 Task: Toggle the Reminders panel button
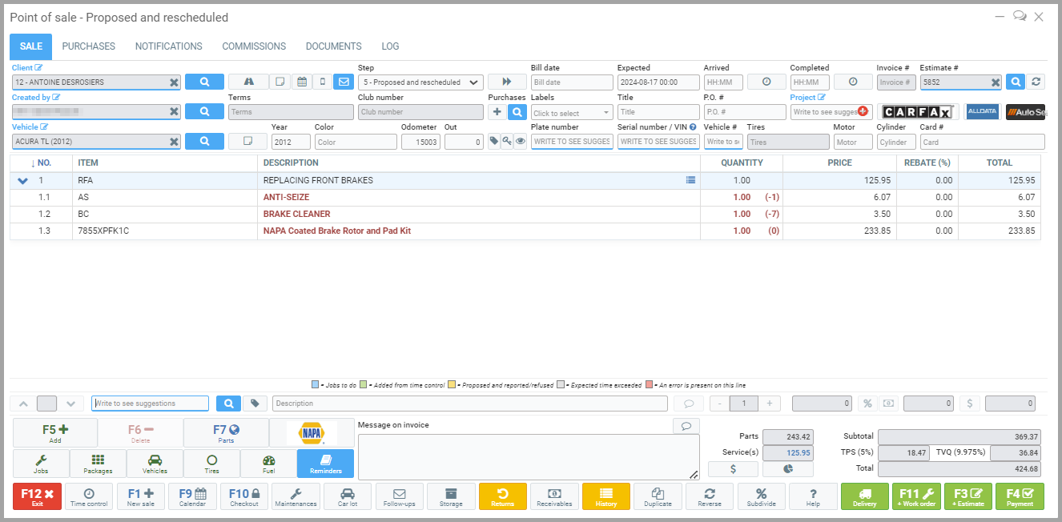click(x=326, y=464)
